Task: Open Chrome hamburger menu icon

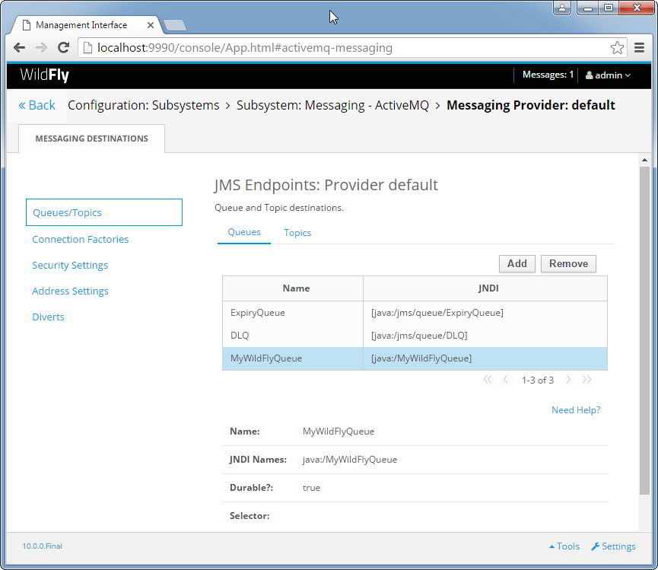Action: pos(639,48)
